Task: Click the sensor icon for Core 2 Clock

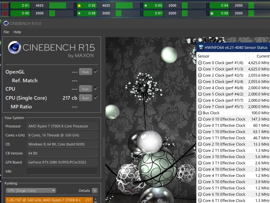Action: tap(200, 75)
